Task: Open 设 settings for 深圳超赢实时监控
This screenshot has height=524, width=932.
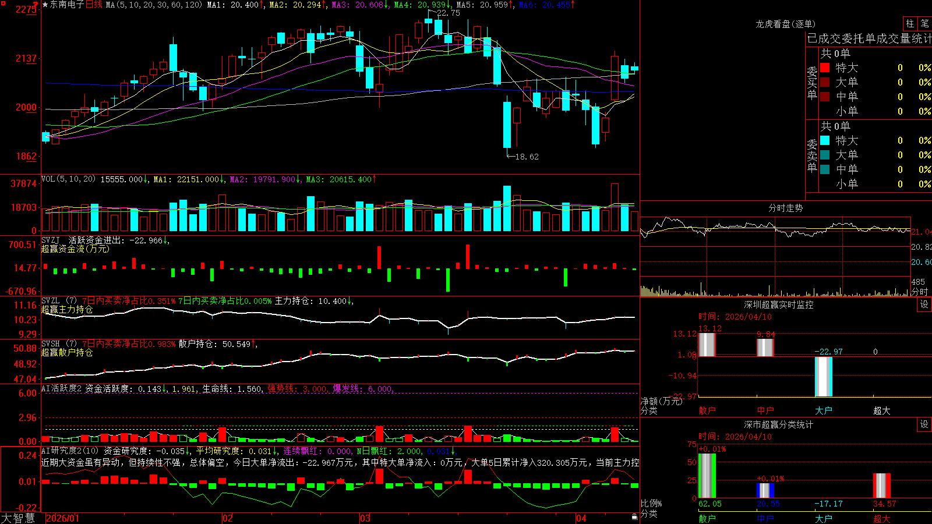Action: 924,305
